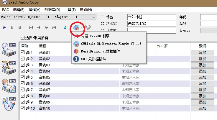Image resolution: width=217 pixels, height=120 pixels.
Task: Click the CMP compressed extract icon
Action: click(9, 68)
